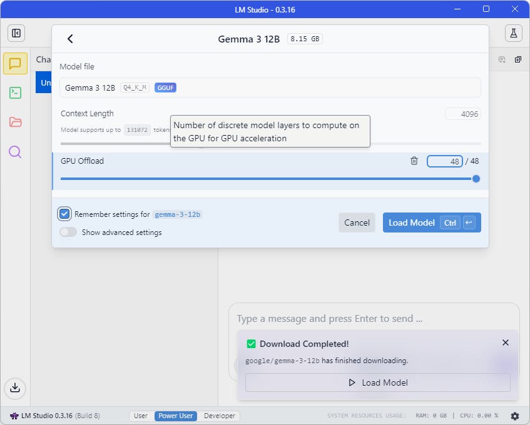
Task: Click the CPU usage status entry
Action: [479, 416]
